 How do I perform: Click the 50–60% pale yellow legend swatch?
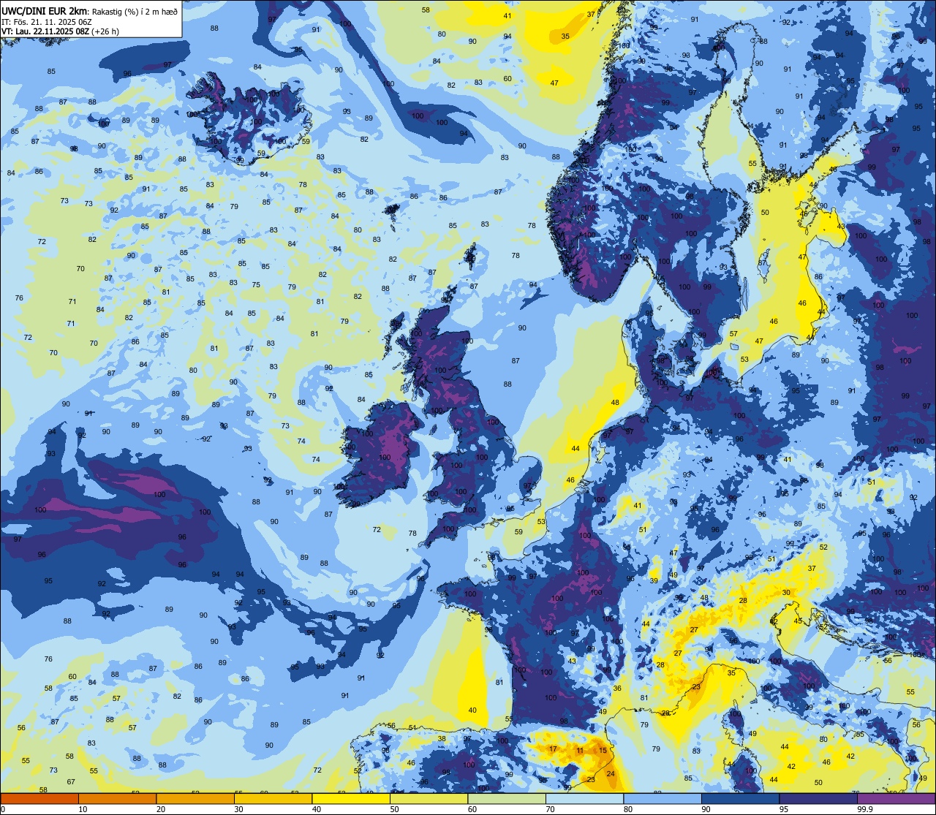coord(429,798)
